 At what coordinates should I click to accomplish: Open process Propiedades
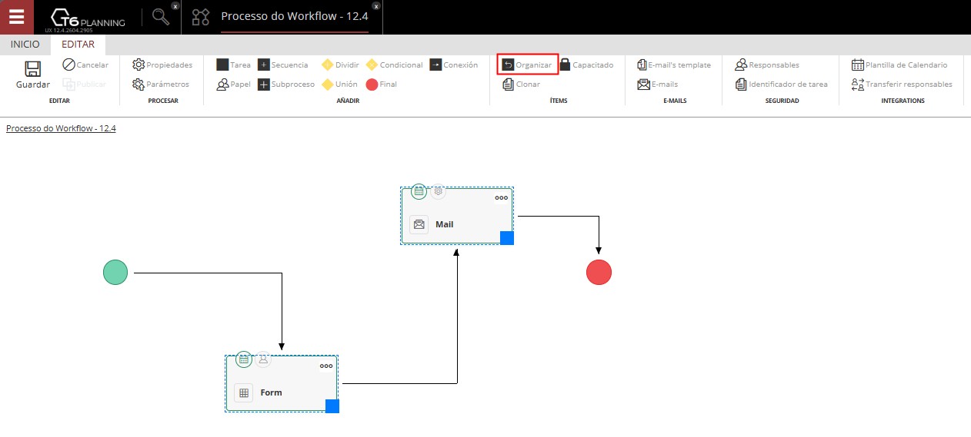point(162,65)
